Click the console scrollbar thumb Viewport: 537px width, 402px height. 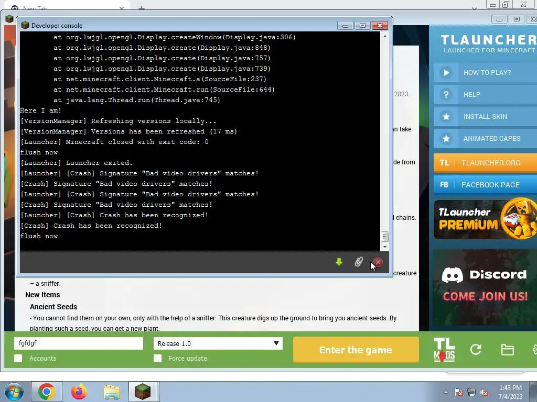click(384, 237)
